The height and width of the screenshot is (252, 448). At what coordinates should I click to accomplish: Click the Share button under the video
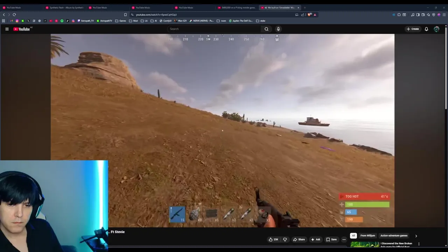tap(299, 239)
